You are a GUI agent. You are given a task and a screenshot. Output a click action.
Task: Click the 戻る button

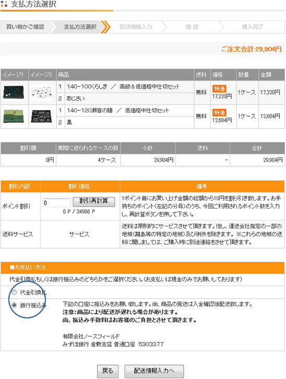(x=108, y=371)
